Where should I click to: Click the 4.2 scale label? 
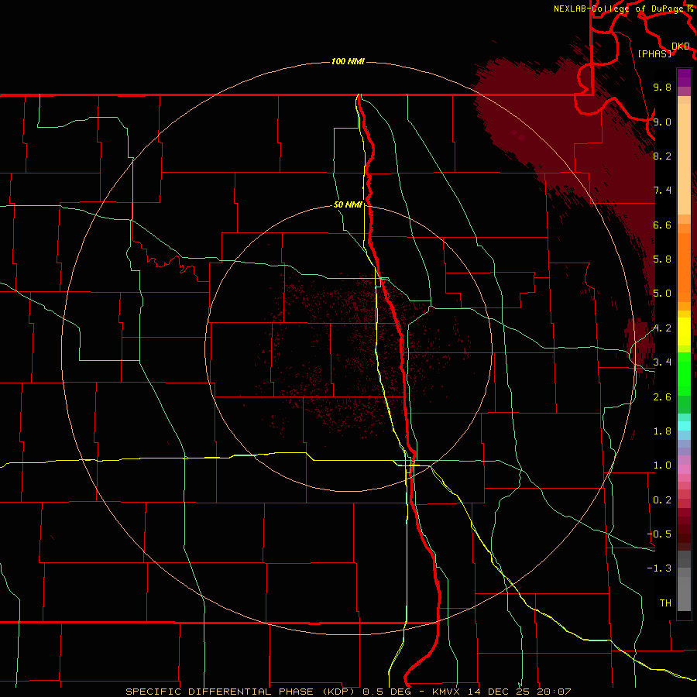point(662,328)
